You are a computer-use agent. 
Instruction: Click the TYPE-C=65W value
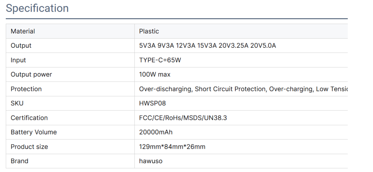[160, 60]
